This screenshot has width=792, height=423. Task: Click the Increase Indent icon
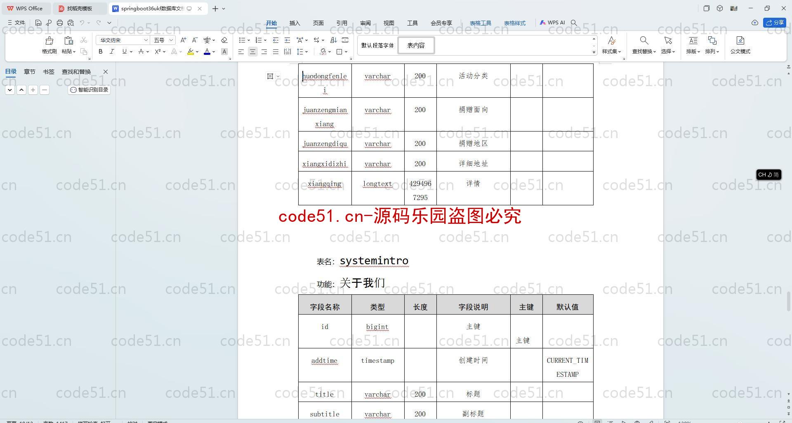point(287,40)
